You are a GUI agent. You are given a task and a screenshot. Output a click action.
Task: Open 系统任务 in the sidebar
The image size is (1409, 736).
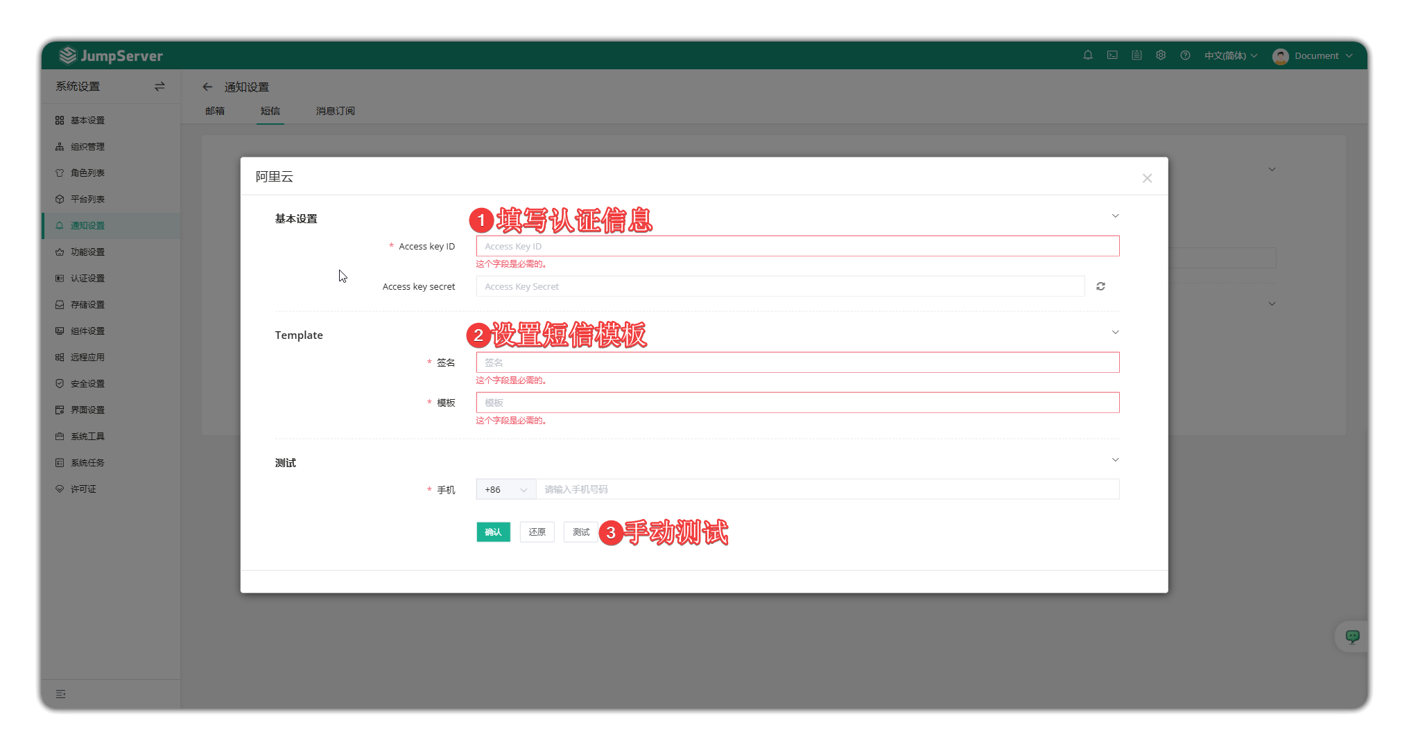pyautogui.click(x=111, y=463)
